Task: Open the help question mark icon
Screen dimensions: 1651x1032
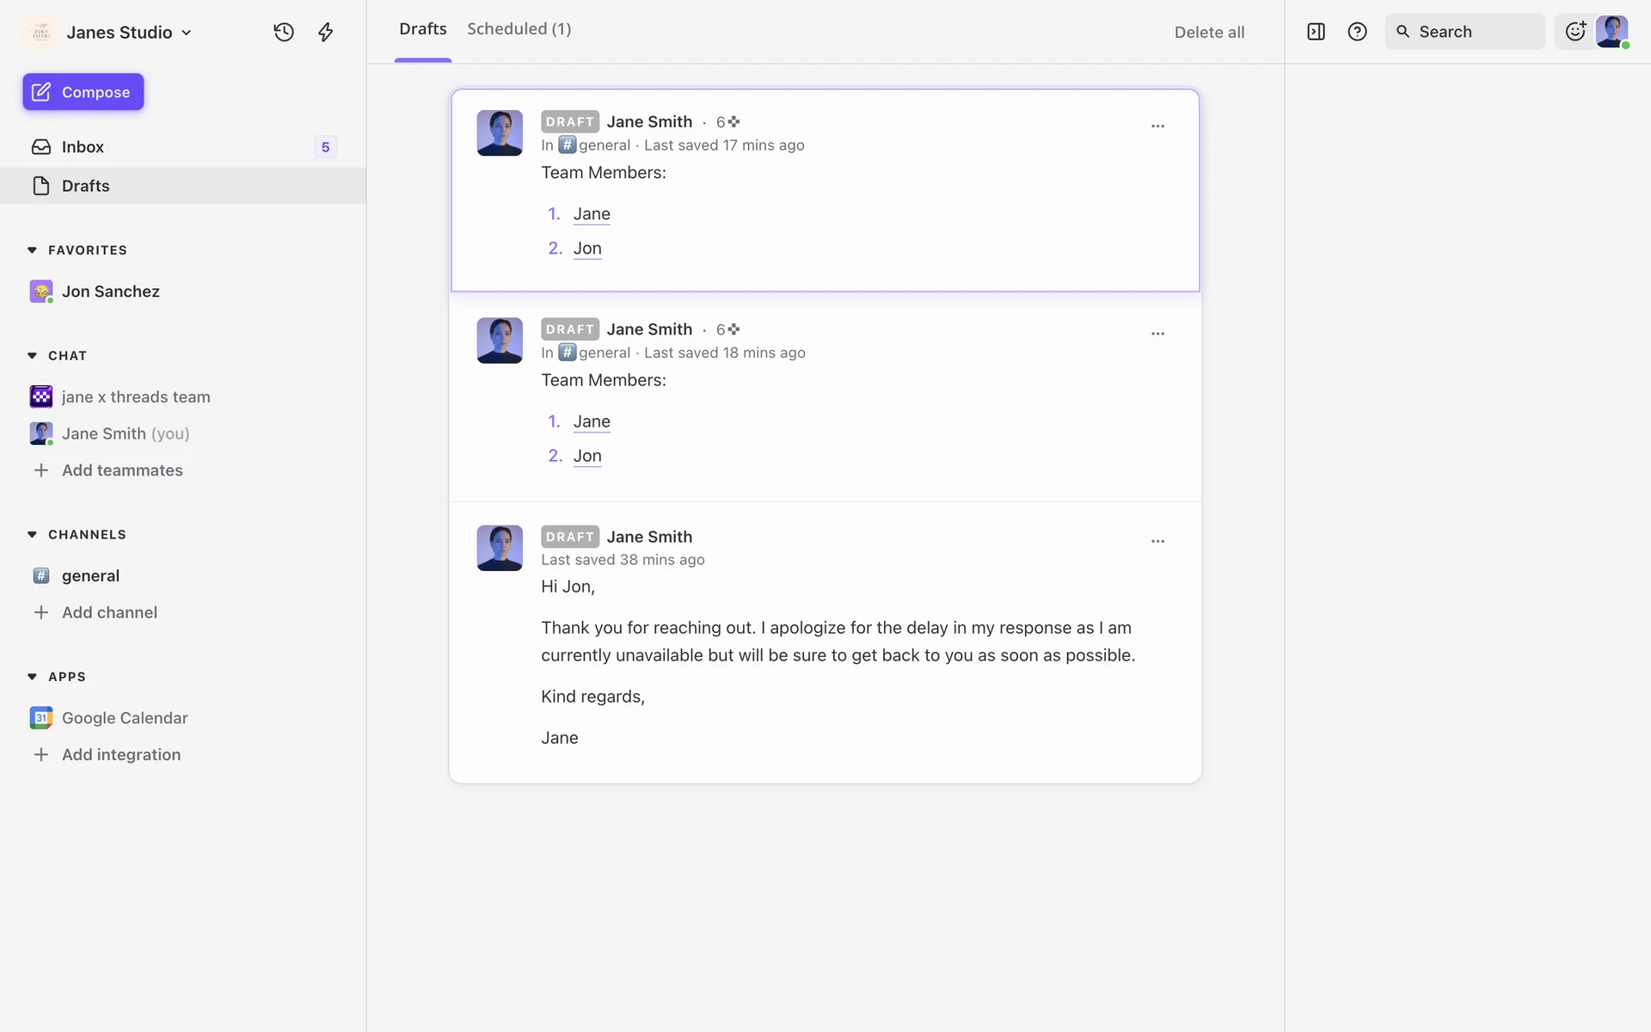Action: click(x=1357, y=32)
